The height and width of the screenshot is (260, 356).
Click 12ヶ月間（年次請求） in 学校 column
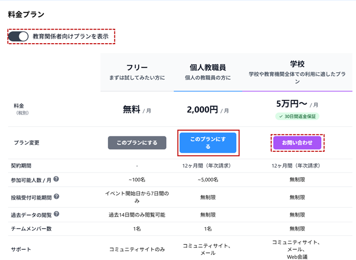tap(297, 165)
